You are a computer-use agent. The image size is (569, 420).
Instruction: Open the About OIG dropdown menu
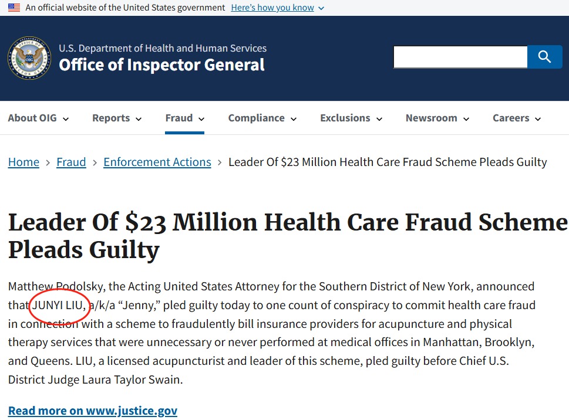pyautogui.click(x=39, y=118)
